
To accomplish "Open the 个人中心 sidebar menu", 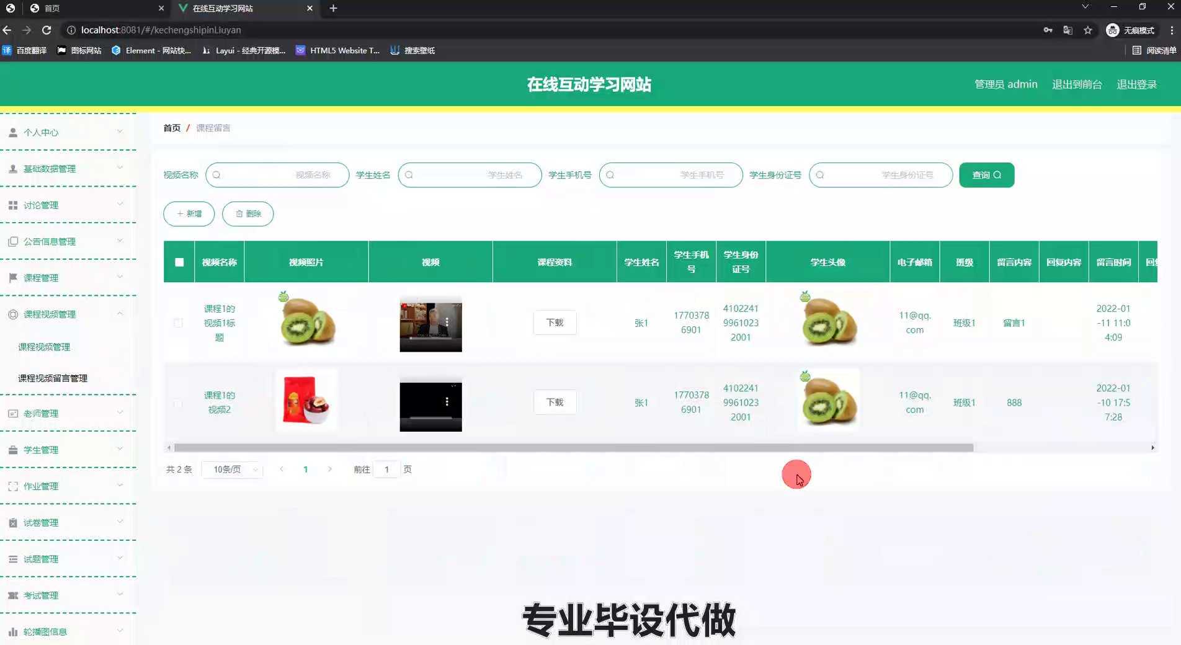I will click(68, 132).
